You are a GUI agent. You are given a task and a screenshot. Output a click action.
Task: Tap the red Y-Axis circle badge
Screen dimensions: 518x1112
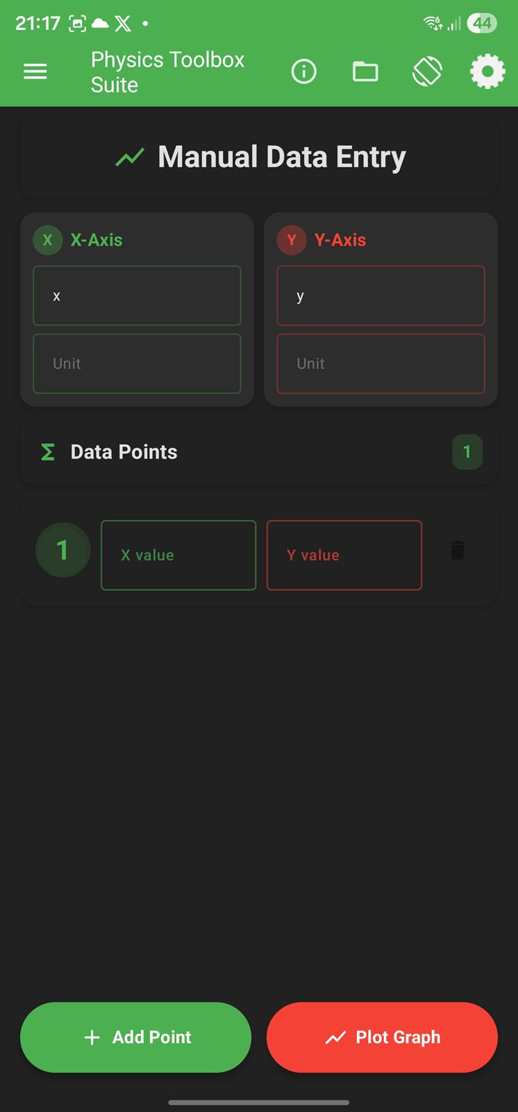click(x=292, y=240)
